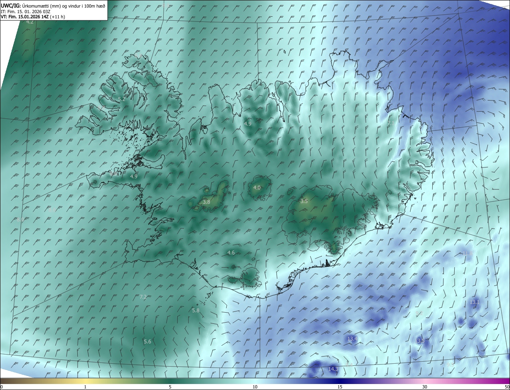Click the 3.5 value label on Vatnajökull
Viewport: 510px width, 390px height.
[304, 201]
